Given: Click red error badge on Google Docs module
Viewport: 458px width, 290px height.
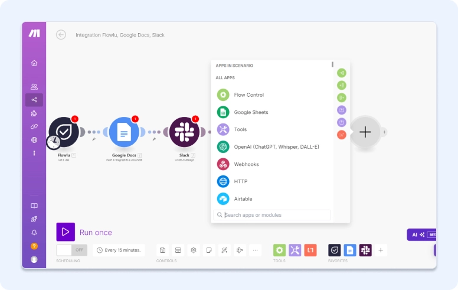Looking at the screenshot, I should pos(135,119).
